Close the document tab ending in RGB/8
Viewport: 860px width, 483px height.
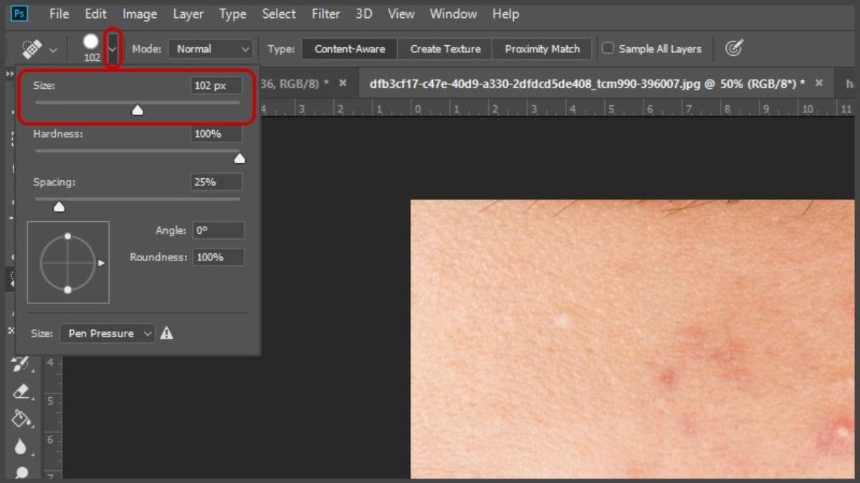[343, 83]
